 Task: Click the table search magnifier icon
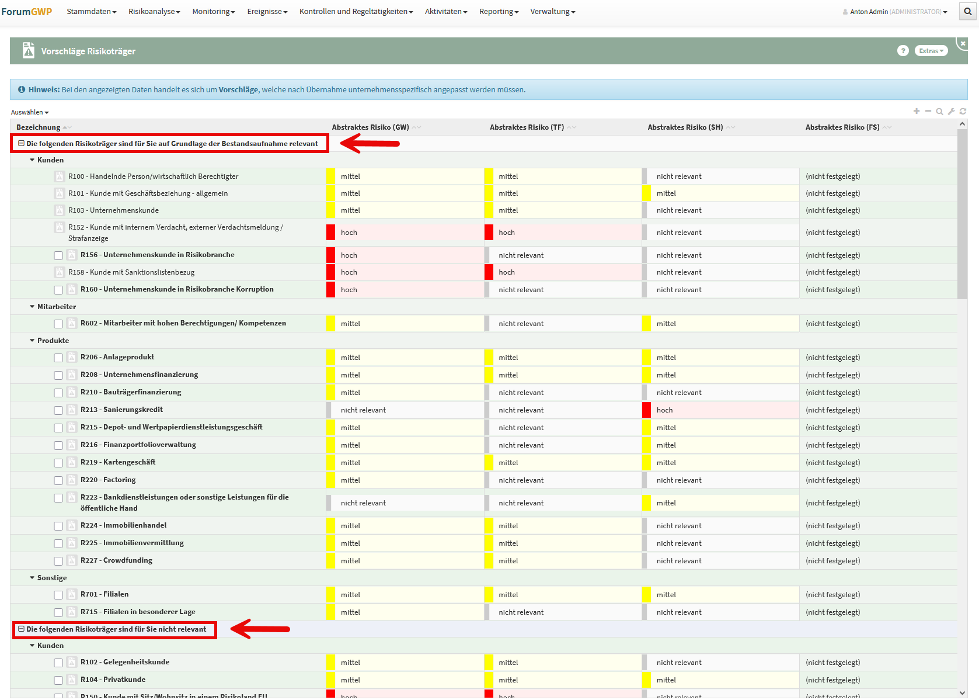point(939,111)
